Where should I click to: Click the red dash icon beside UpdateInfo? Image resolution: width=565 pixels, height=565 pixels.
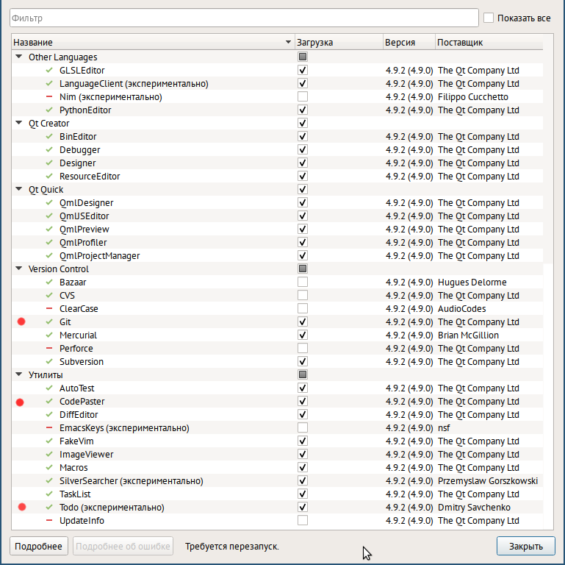pyautogui.click(x=49, y=520)
